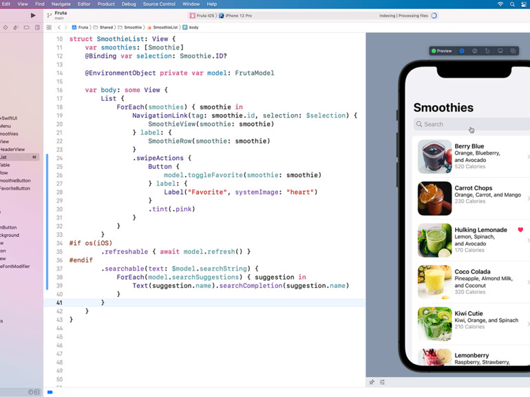Screen dimensions: 530x397
Task: Click 'struct SmoothieList: View {' on line 10
Action: pyautogui.click(x=123, y=38)
